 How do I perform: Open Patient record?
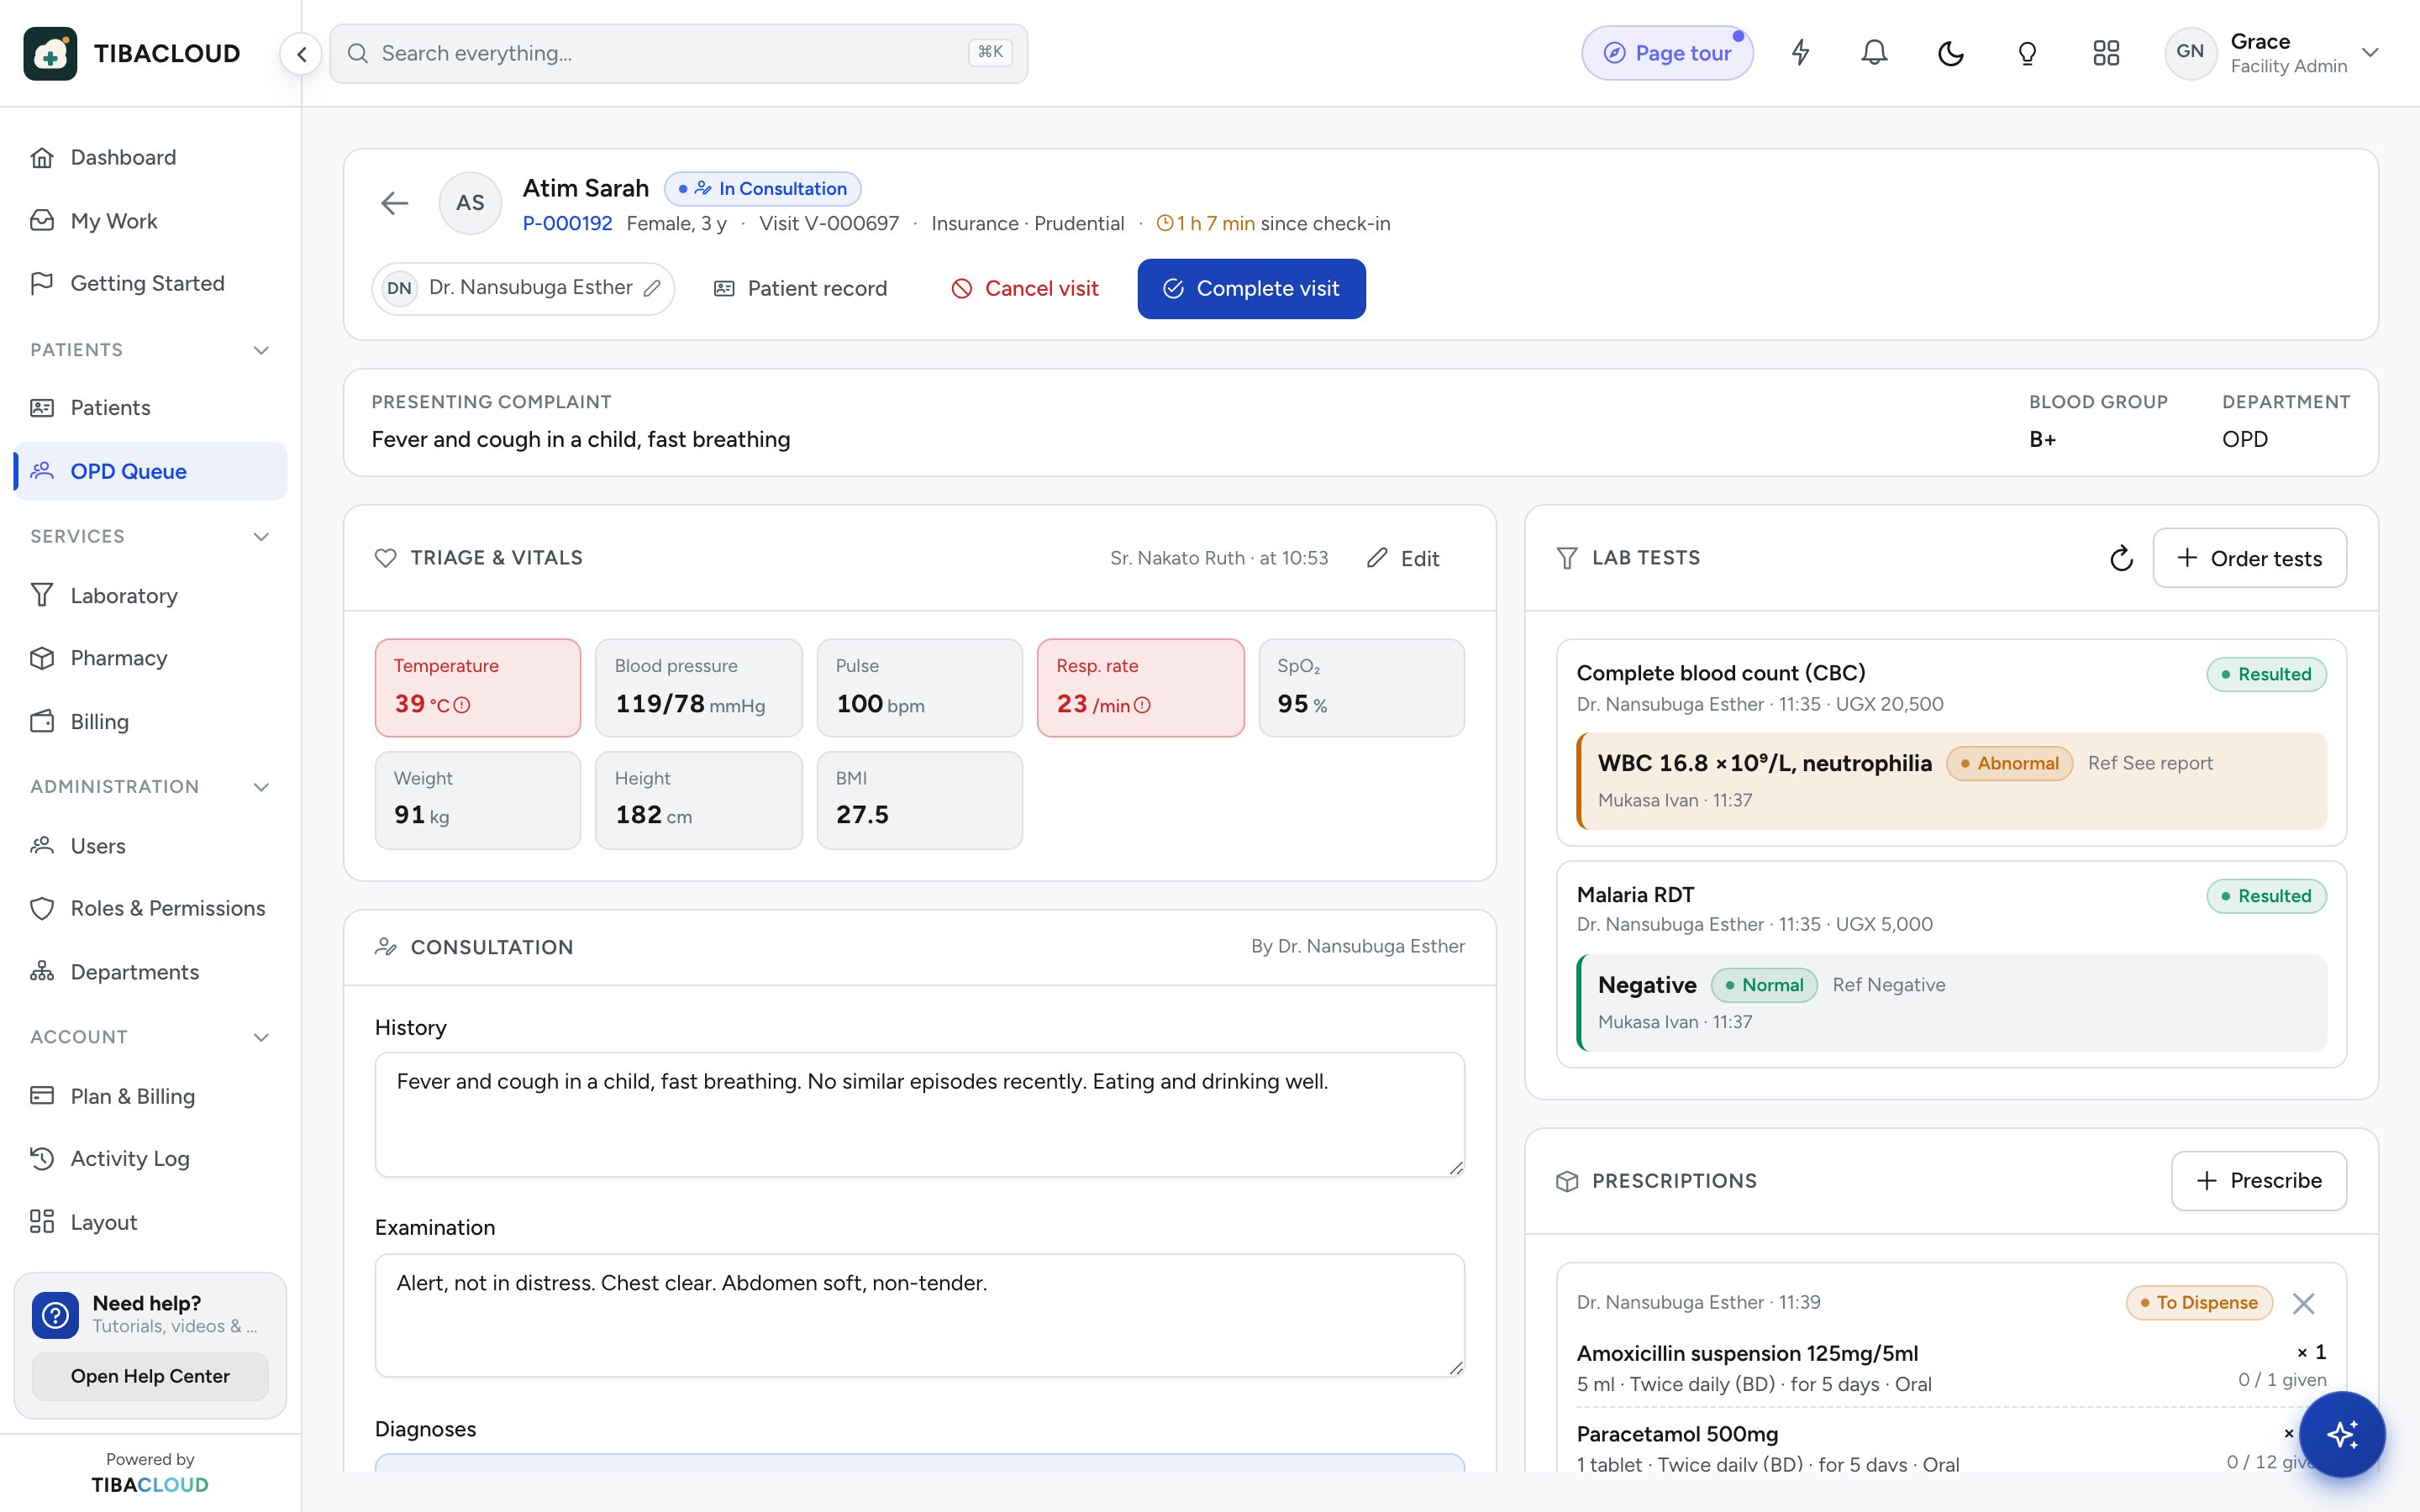[x=800, y=289]
